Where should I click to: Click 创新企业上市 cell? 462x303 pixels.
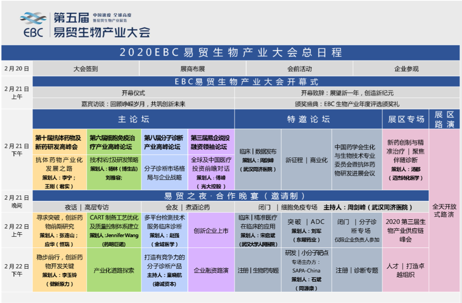[x=211, y=230]
